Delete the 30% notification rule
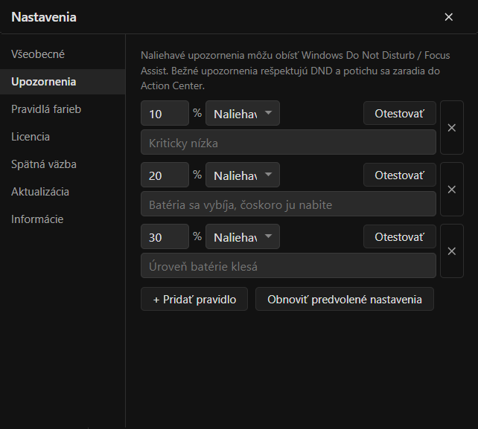 pos(452,251)
